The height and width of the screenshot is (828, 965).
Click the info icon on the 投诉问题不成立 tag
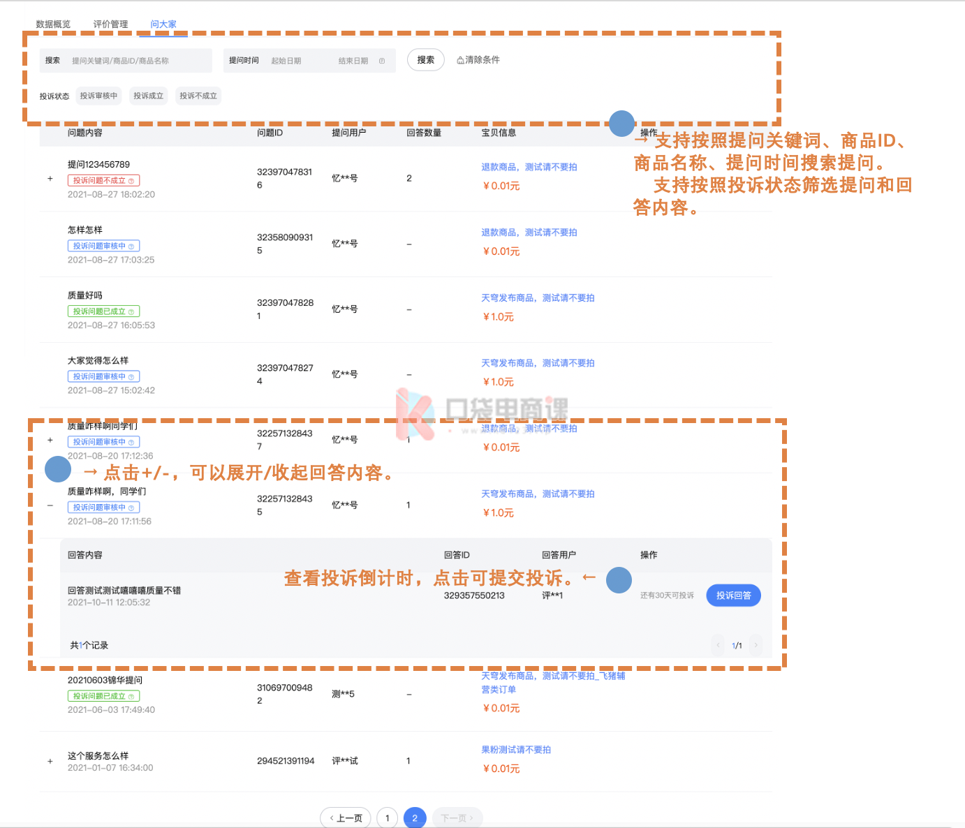(x=131, y=181)
